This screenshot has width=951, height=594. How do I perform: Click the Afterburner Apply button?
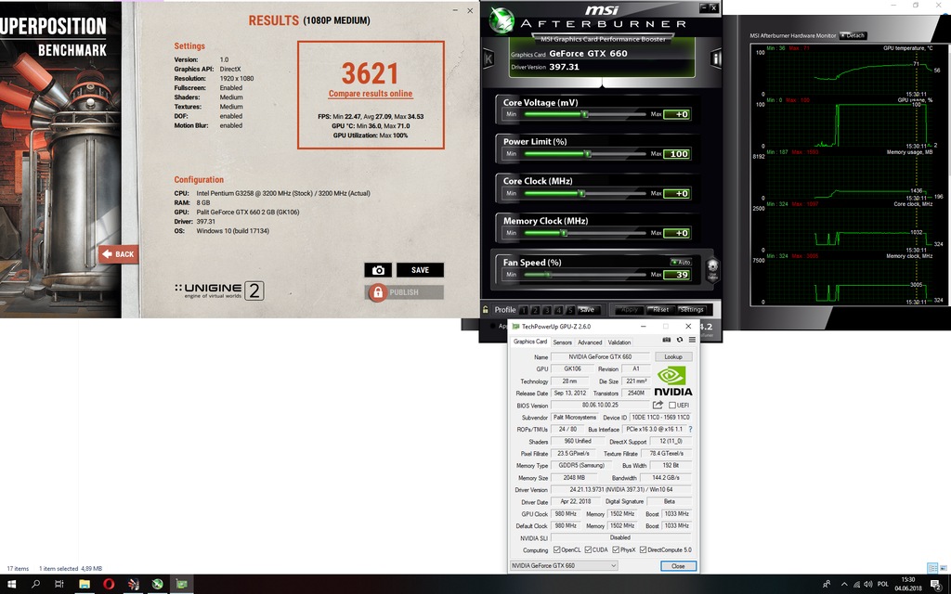tap(629, 310)
